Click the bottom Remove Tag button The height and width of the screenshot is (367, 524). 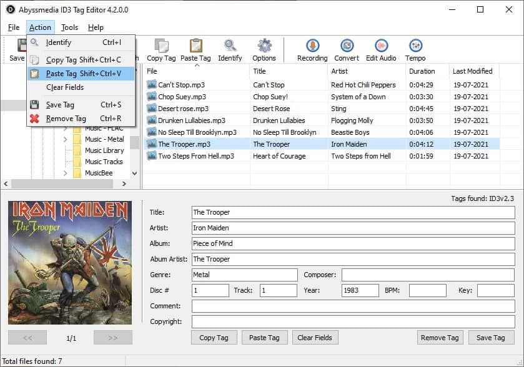click(440, 338)
